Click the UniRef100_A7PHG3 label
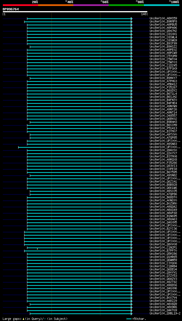 [163, 81]
